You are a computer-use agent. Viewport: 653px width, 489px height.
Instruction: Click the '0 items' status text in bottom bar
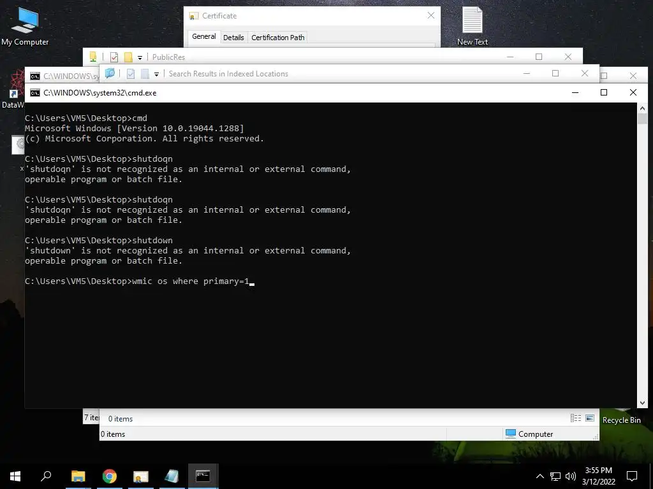click(x=113, y=434)
